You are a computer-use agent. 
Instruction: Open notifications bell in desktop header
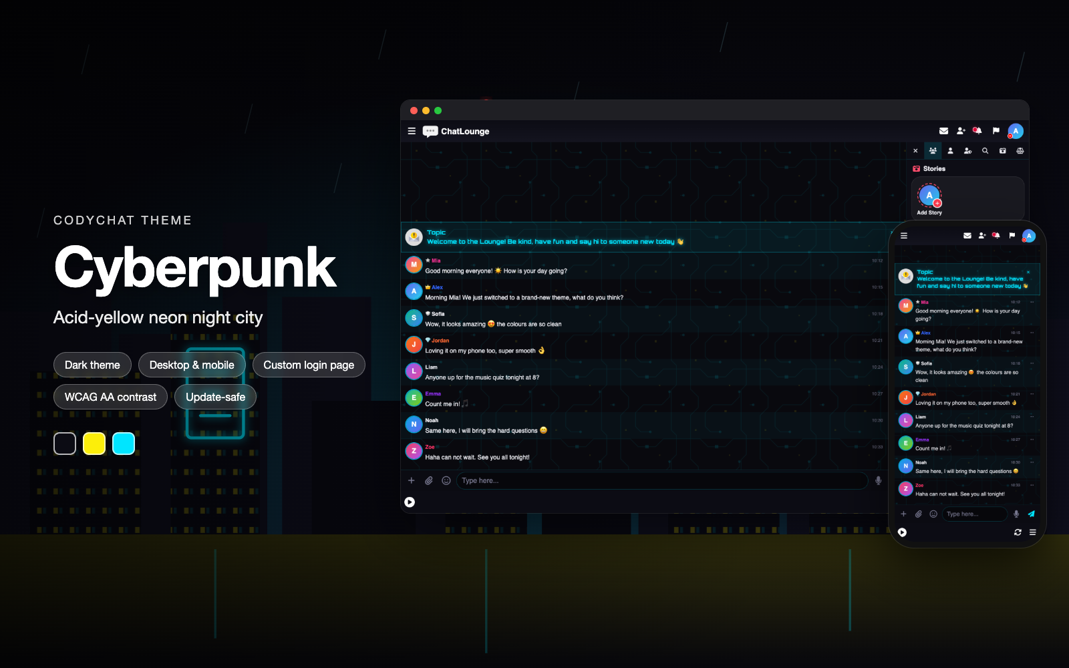tap(977, 131)
